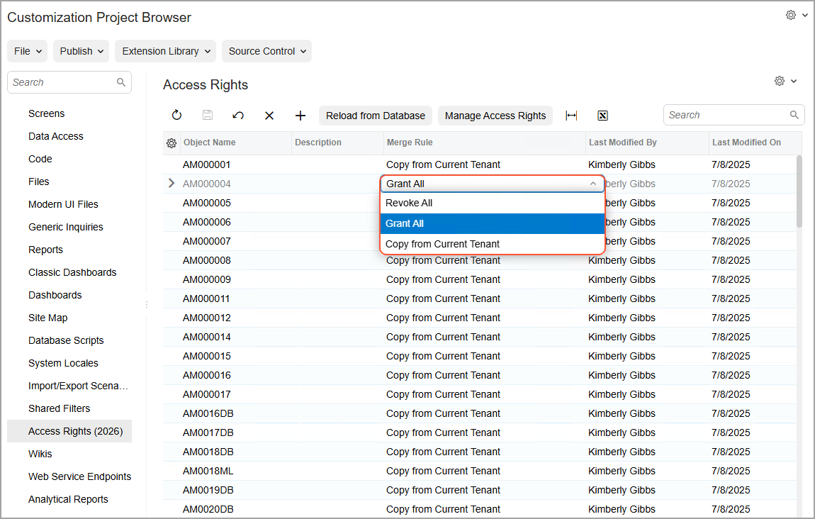Click the Refresh icon in the toolbar
815x519 pixels.
(x=177, y=116)
